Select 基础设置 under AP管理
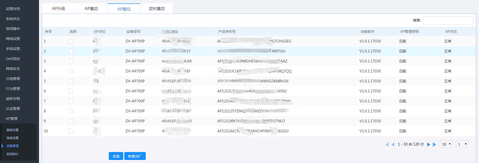The width and height of the screenshot is (479, 163). pos(12,130)
